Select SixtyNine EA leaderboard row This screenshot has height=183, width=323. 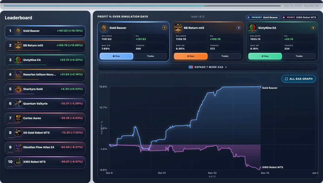[45, 61]
